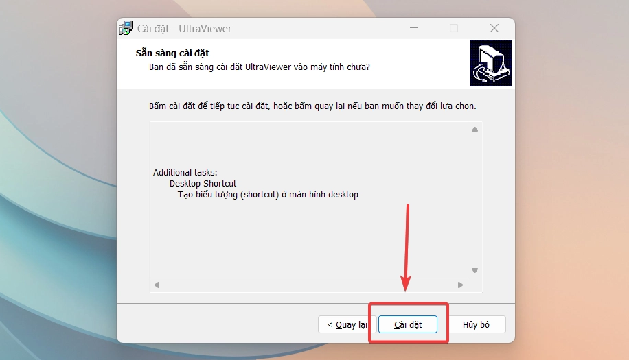Click the 'Bấm cài đặt để tiếp tục' instruction

(x=312, y=106)
